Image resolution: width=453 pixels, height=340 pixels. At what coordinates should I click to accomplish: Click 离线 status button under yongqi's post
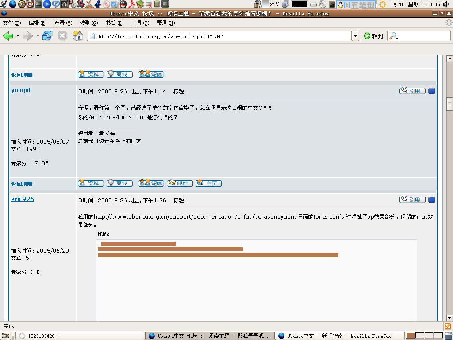[119, 183]
